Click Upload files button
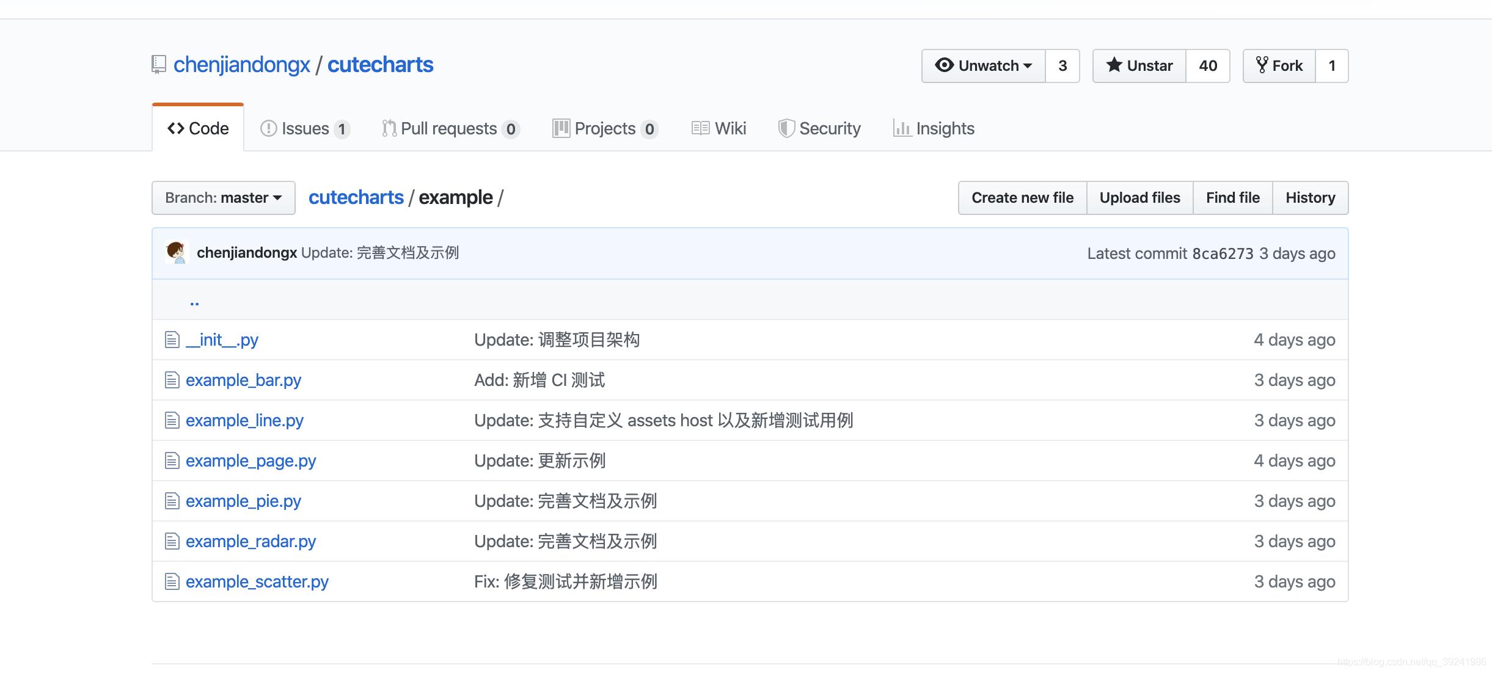1492x673 pixels. click(1140, 198)
